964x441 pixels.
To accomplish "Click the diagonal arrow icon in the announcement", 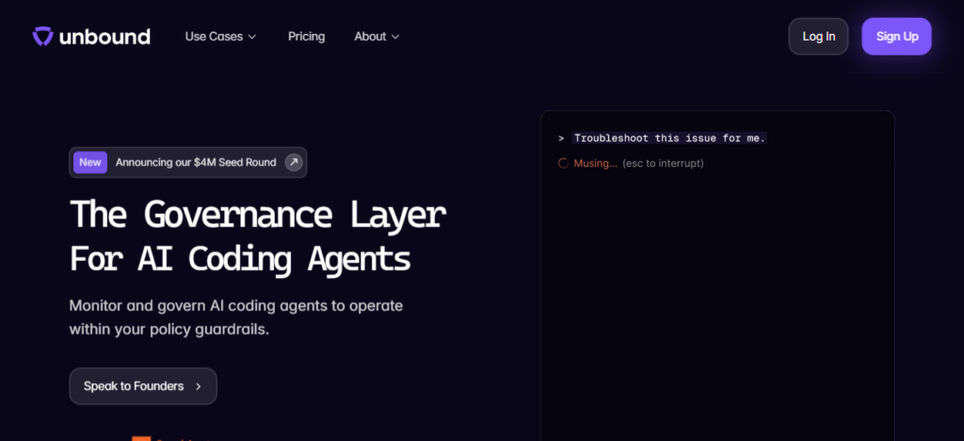I will coord(294,162).
